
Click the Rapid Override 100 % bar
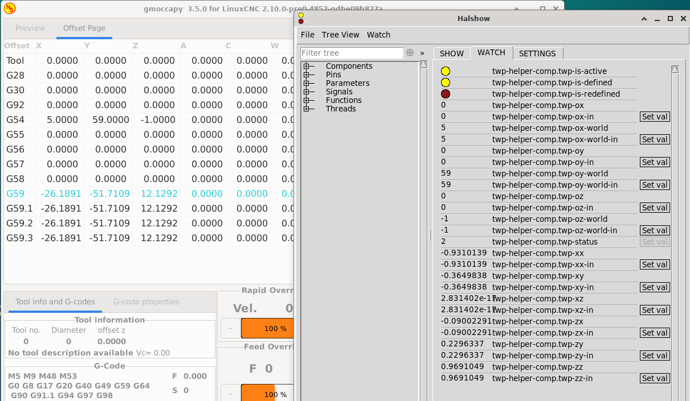tap(267, 328)
